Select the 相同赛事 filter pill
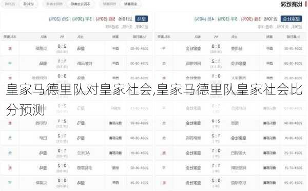Viewport: 308px width, 191px height. [109, 4]
